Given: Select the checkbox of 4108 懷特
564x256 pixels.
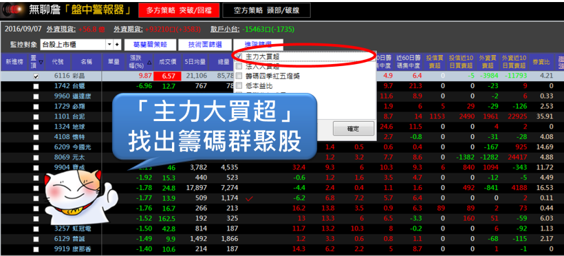Looking at the screenshot, I should [x=36, y=137].
